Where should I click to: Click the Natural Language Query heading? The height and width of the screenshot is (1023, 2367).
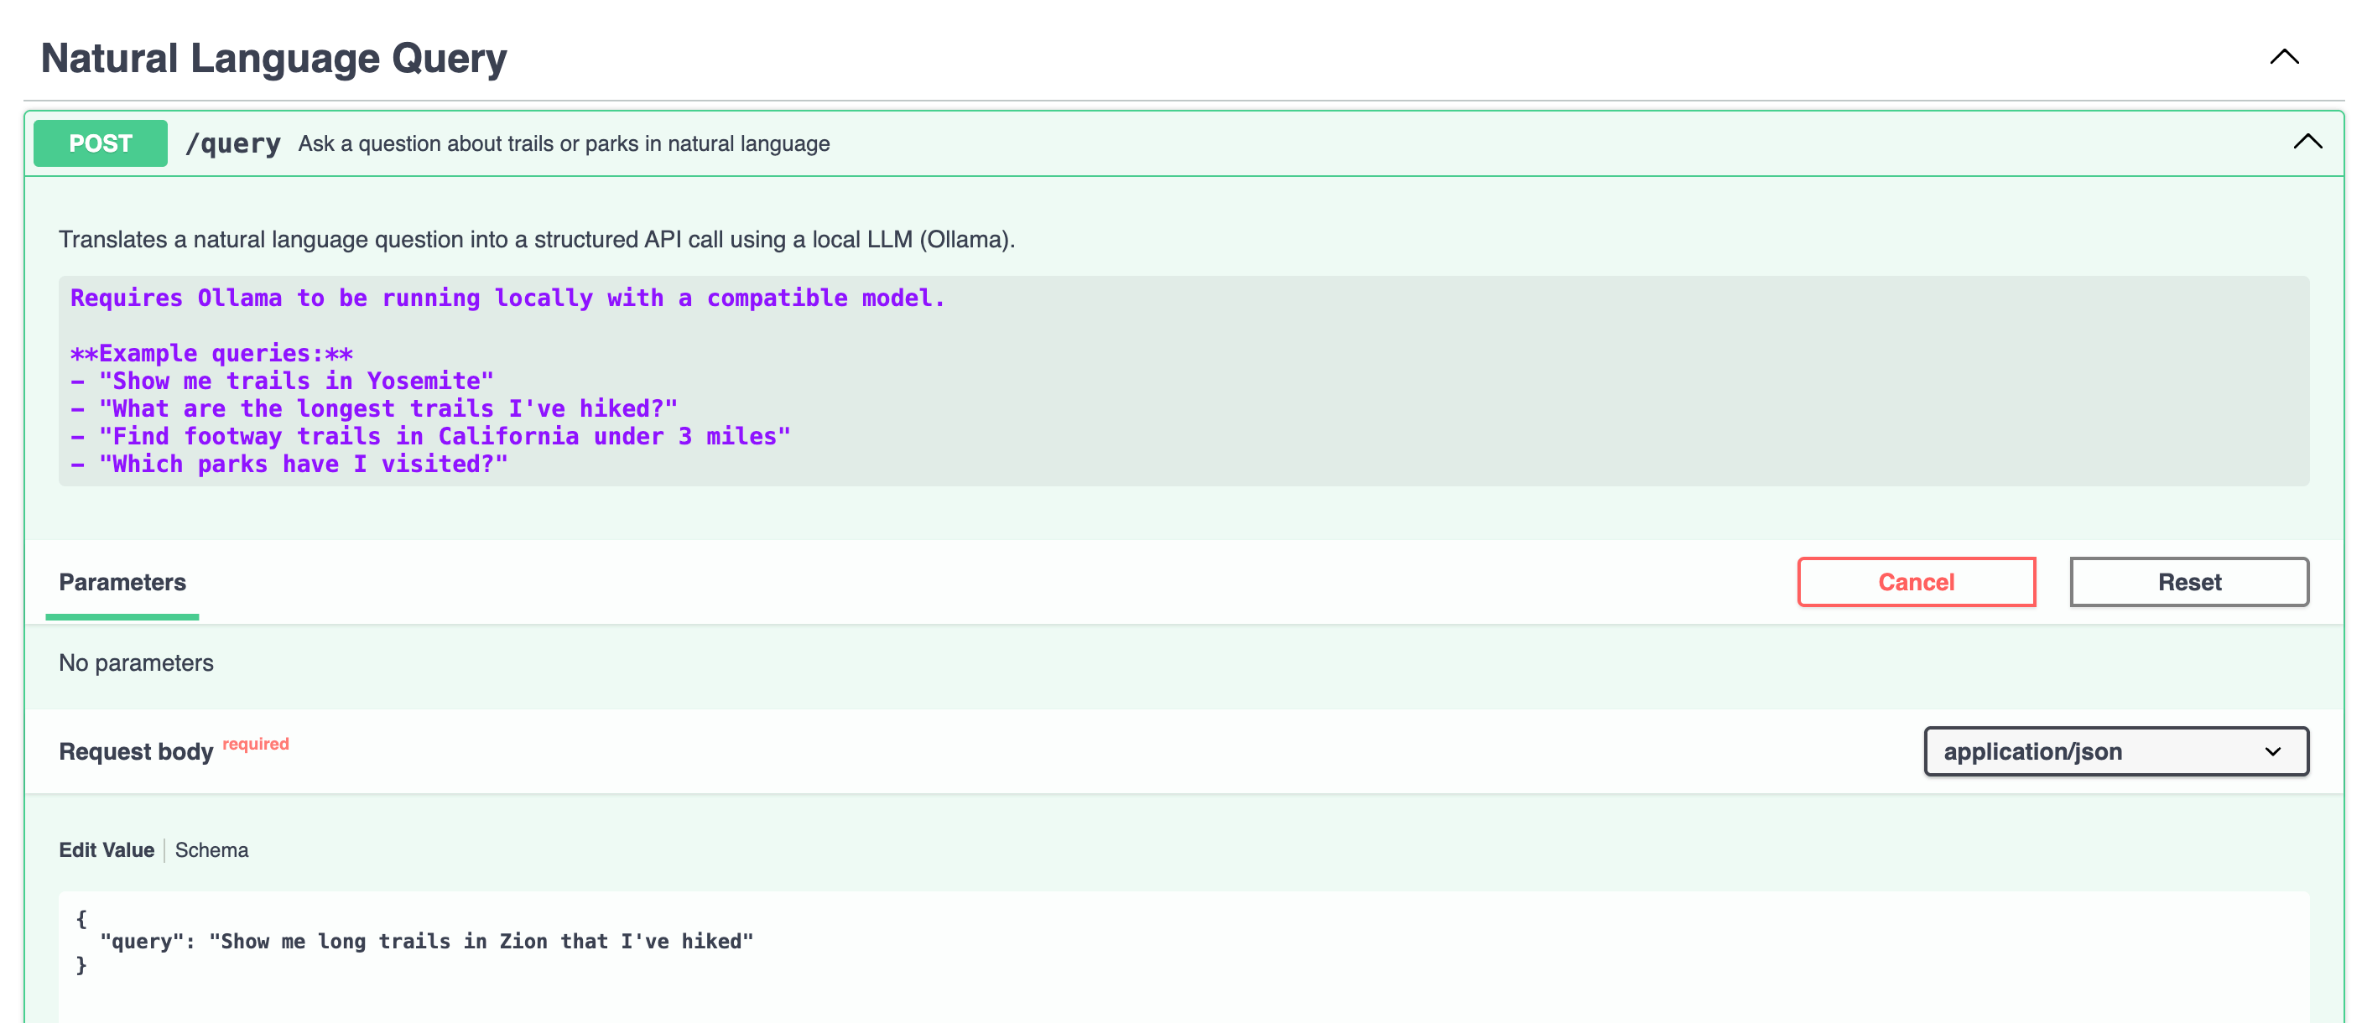pos(273,58)
